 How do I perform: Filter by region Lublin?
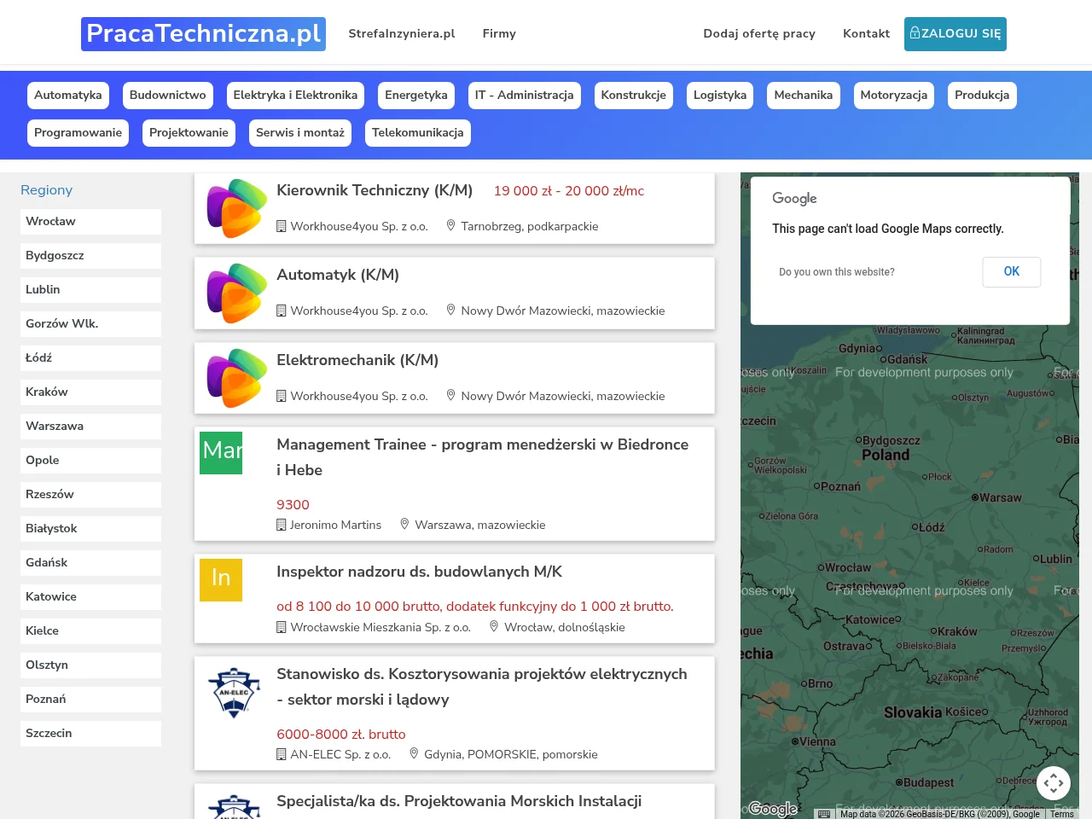pyautogui.click(x=90, y=290)
